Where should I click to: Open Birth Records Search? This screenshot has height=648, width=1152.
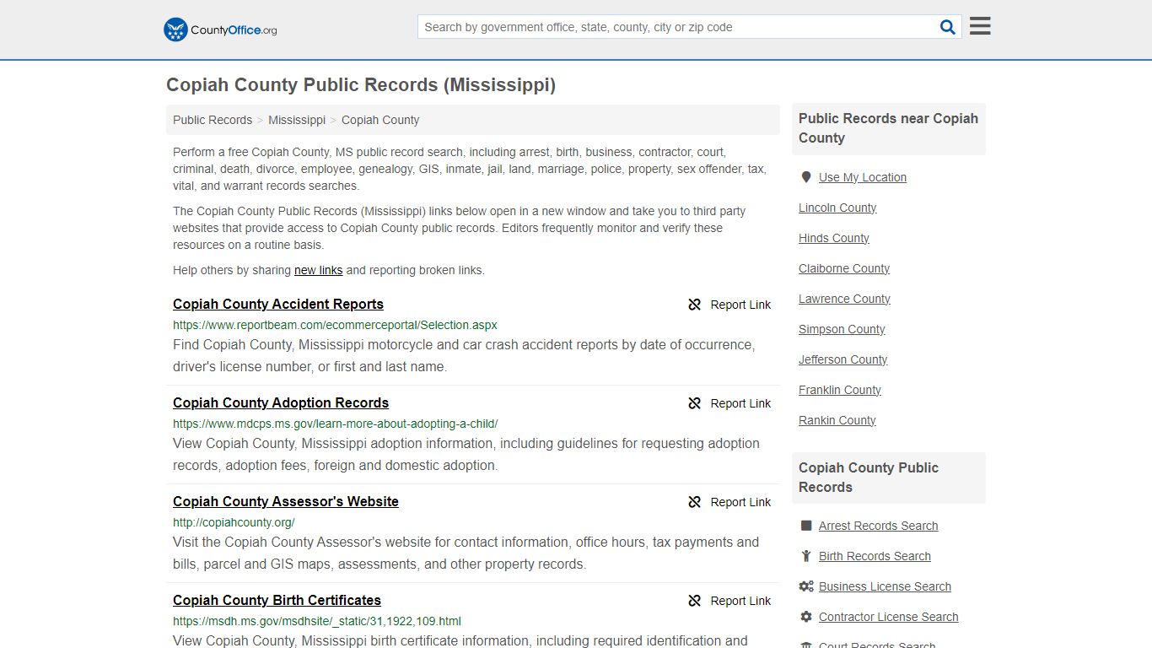(875, 556)
